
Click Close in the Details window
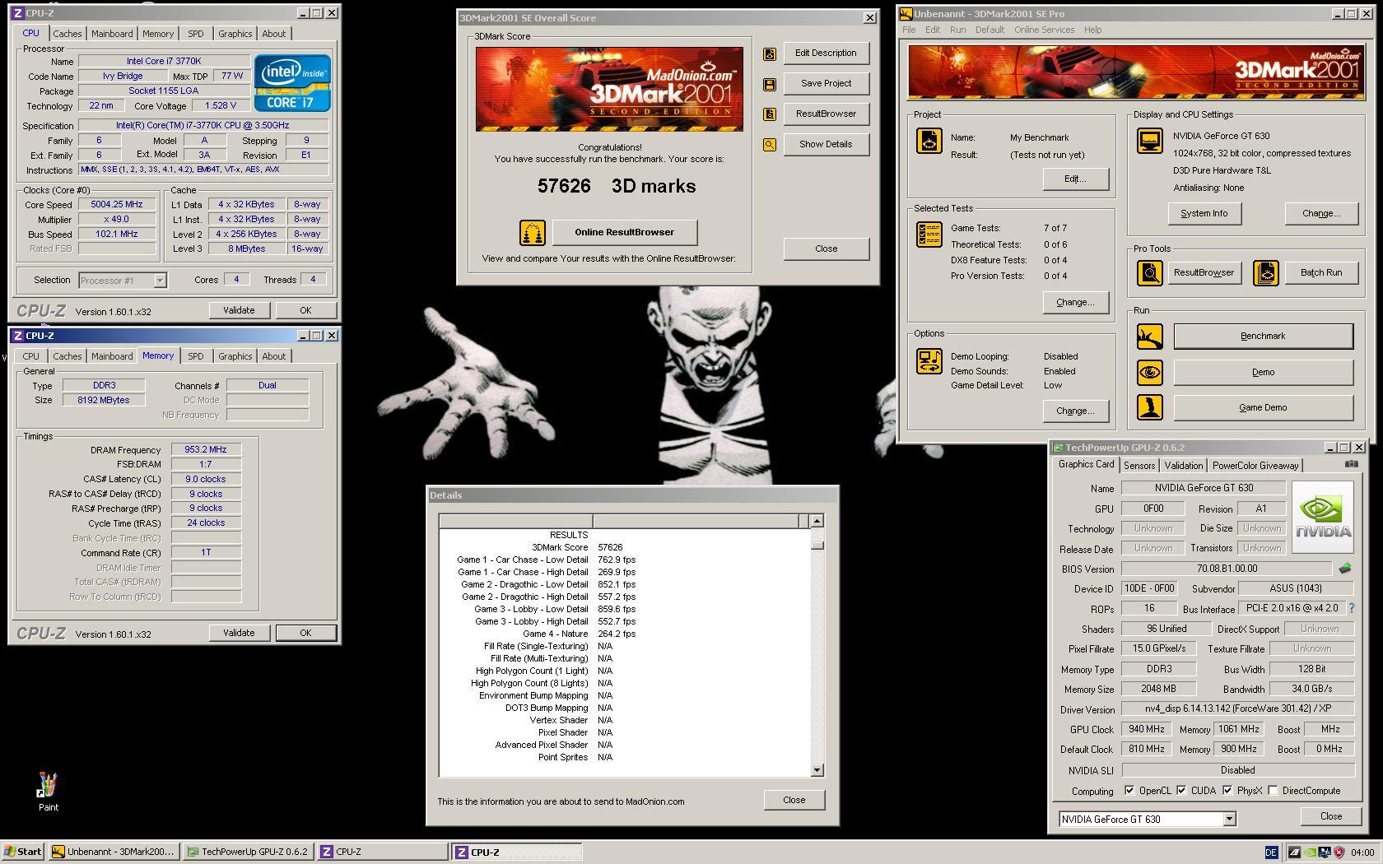[x=794, y=800]
